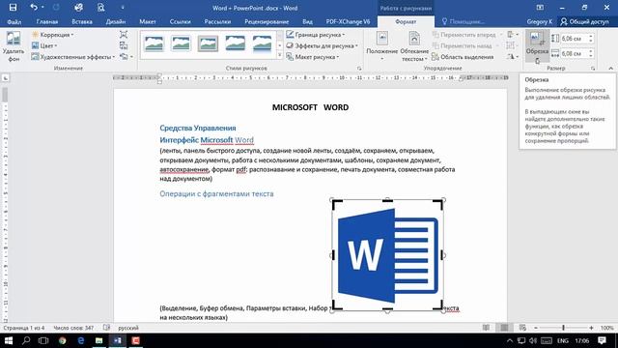This screenshot has height=348, width=618.
Task: Open Область выделения pane
Action: (463, 57)
